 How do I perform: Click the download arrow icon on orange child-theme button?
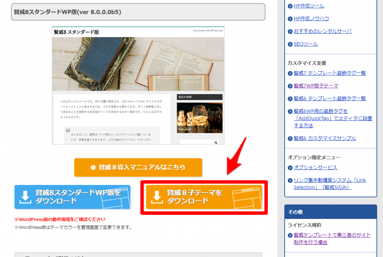(157, 197)
